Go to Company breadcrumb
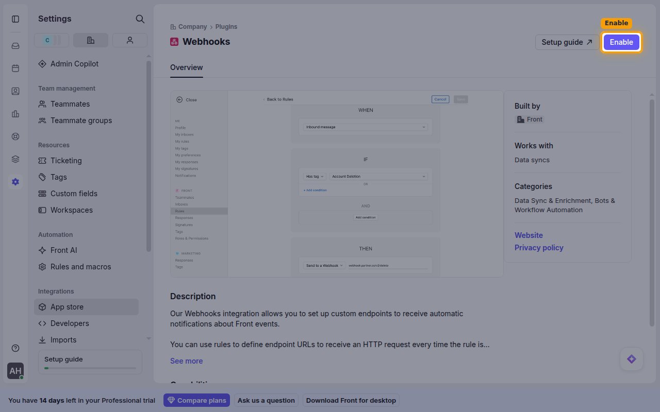This screenshot has width=660, height=412. 192,27
